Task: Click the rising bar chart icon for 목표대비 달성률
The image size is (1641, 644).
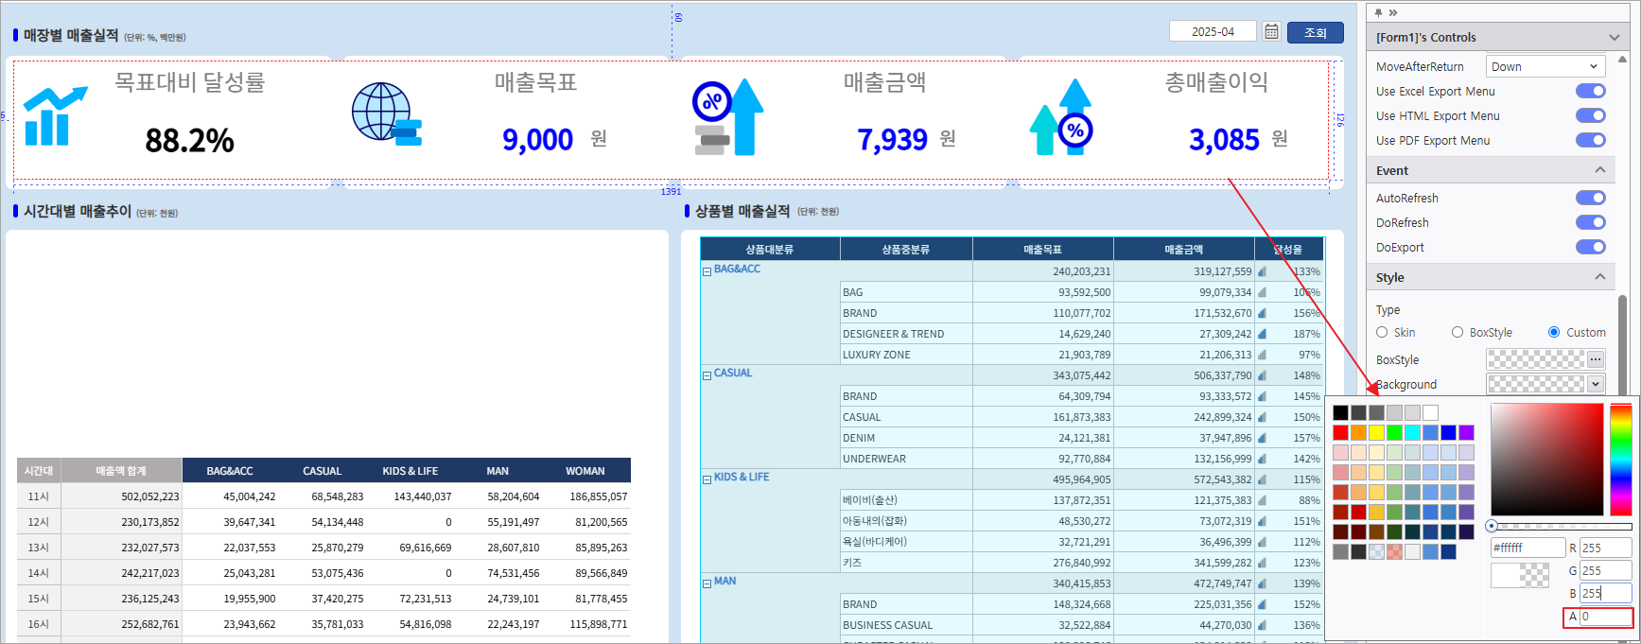Action: pos(54,116)
